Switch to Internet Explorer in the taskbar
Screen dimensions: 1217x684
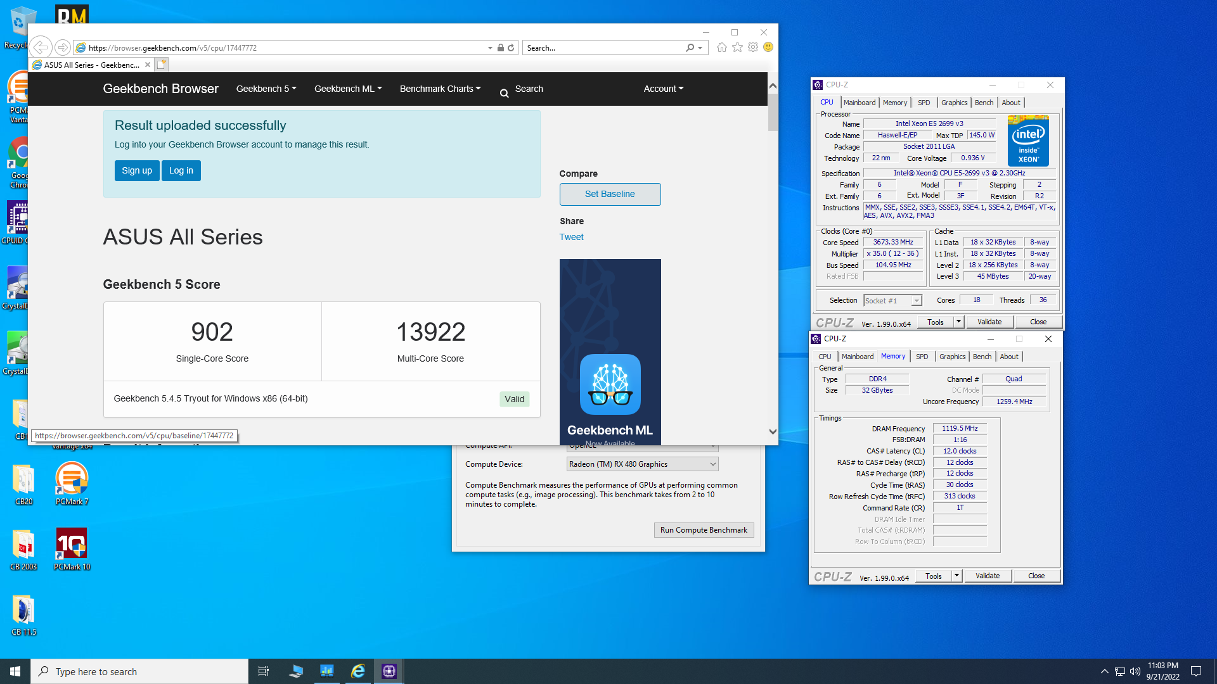pos(358,671)
